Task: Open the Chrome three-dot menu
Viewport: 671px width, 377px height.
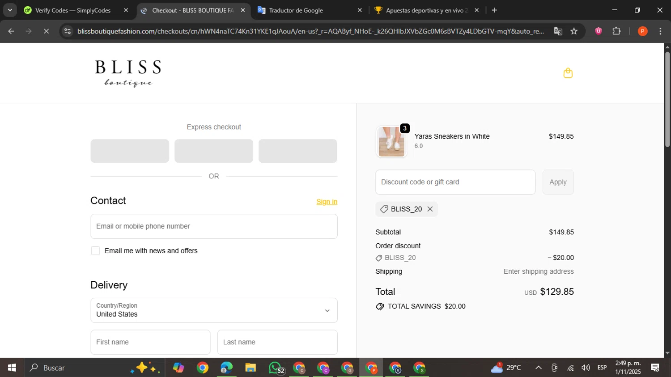Action: [x=660, y=31]
